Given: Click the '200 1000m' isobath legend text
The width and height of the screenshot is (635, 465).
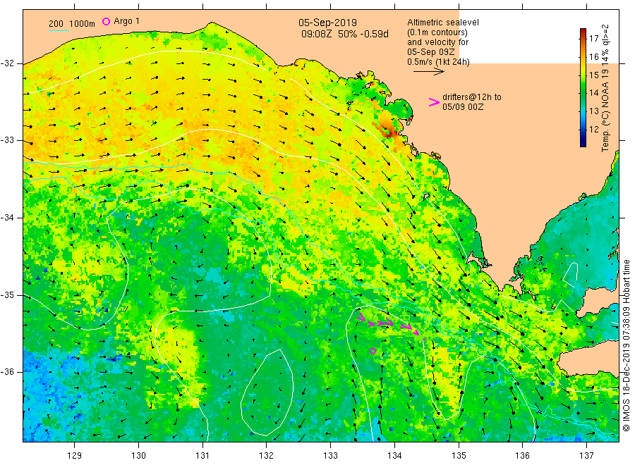Looking at the screenshot, I should point(72,24).
